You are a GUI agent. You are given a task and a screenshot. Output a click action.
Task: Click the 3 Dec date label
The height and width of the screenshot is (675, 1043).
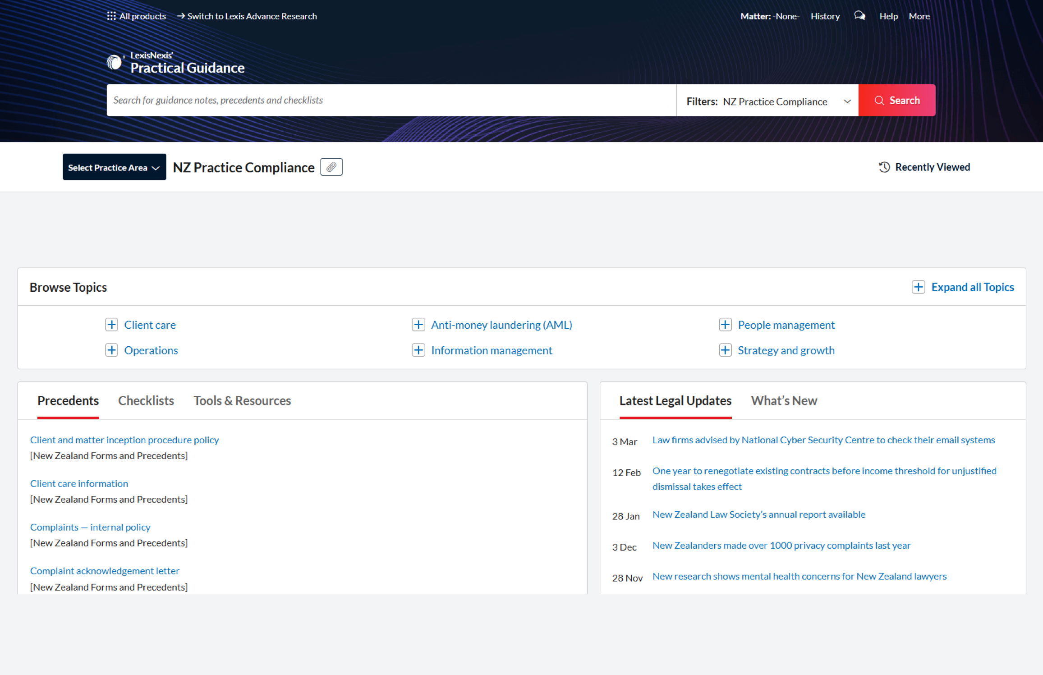pos(624,547)
